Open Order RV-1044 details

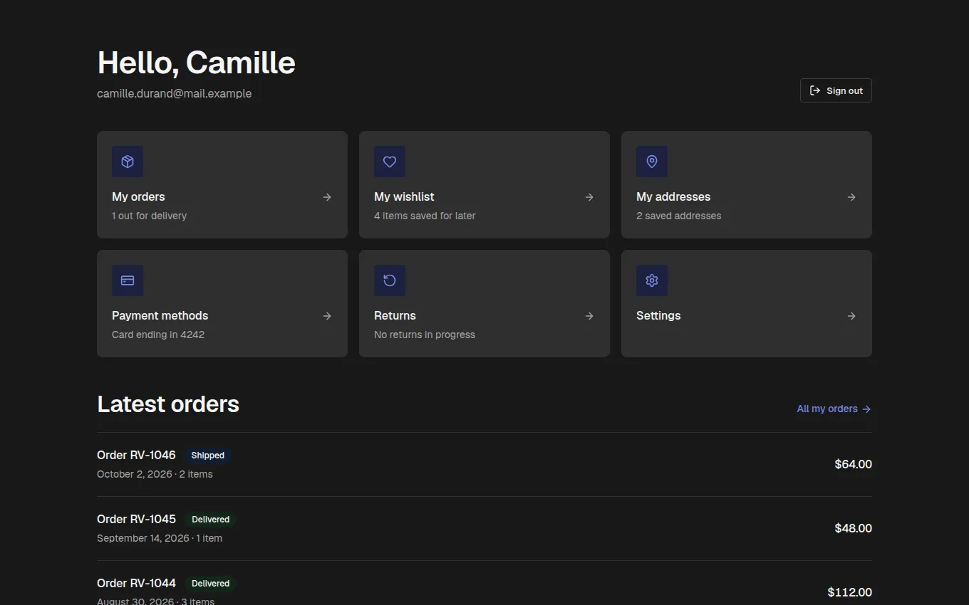[136, 583]
